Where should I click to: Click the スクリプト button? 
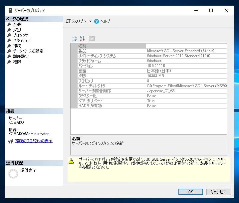79,21
